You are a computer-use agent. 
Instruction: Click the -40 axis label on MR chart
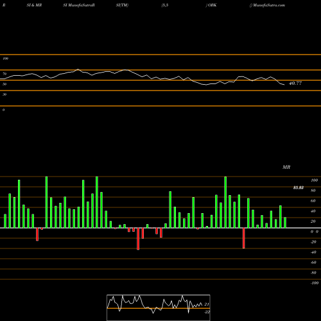click(313, 252)
